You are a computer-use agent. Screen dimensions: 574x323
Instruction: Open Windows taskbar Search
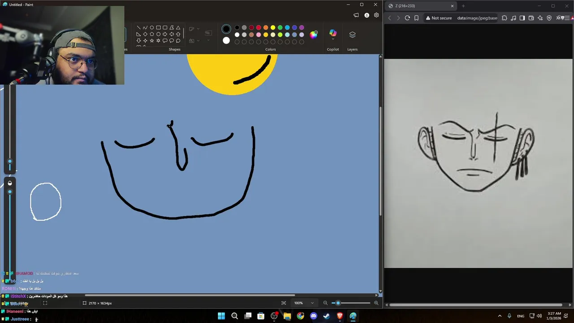click(x=235, y=316)
